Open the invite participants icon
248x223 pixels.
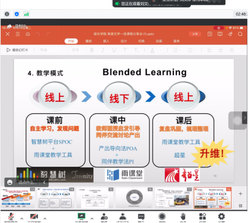pyautogui.click(x=104, y=216)
